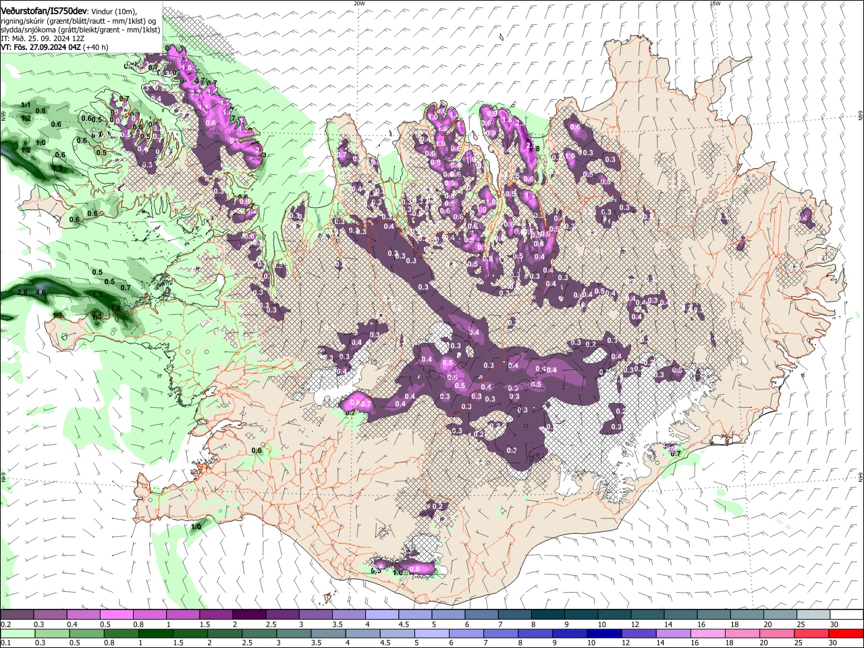Click the '0.1' label in the rain legend
Viewport: 864px width, 648px height.
[5, 643]
